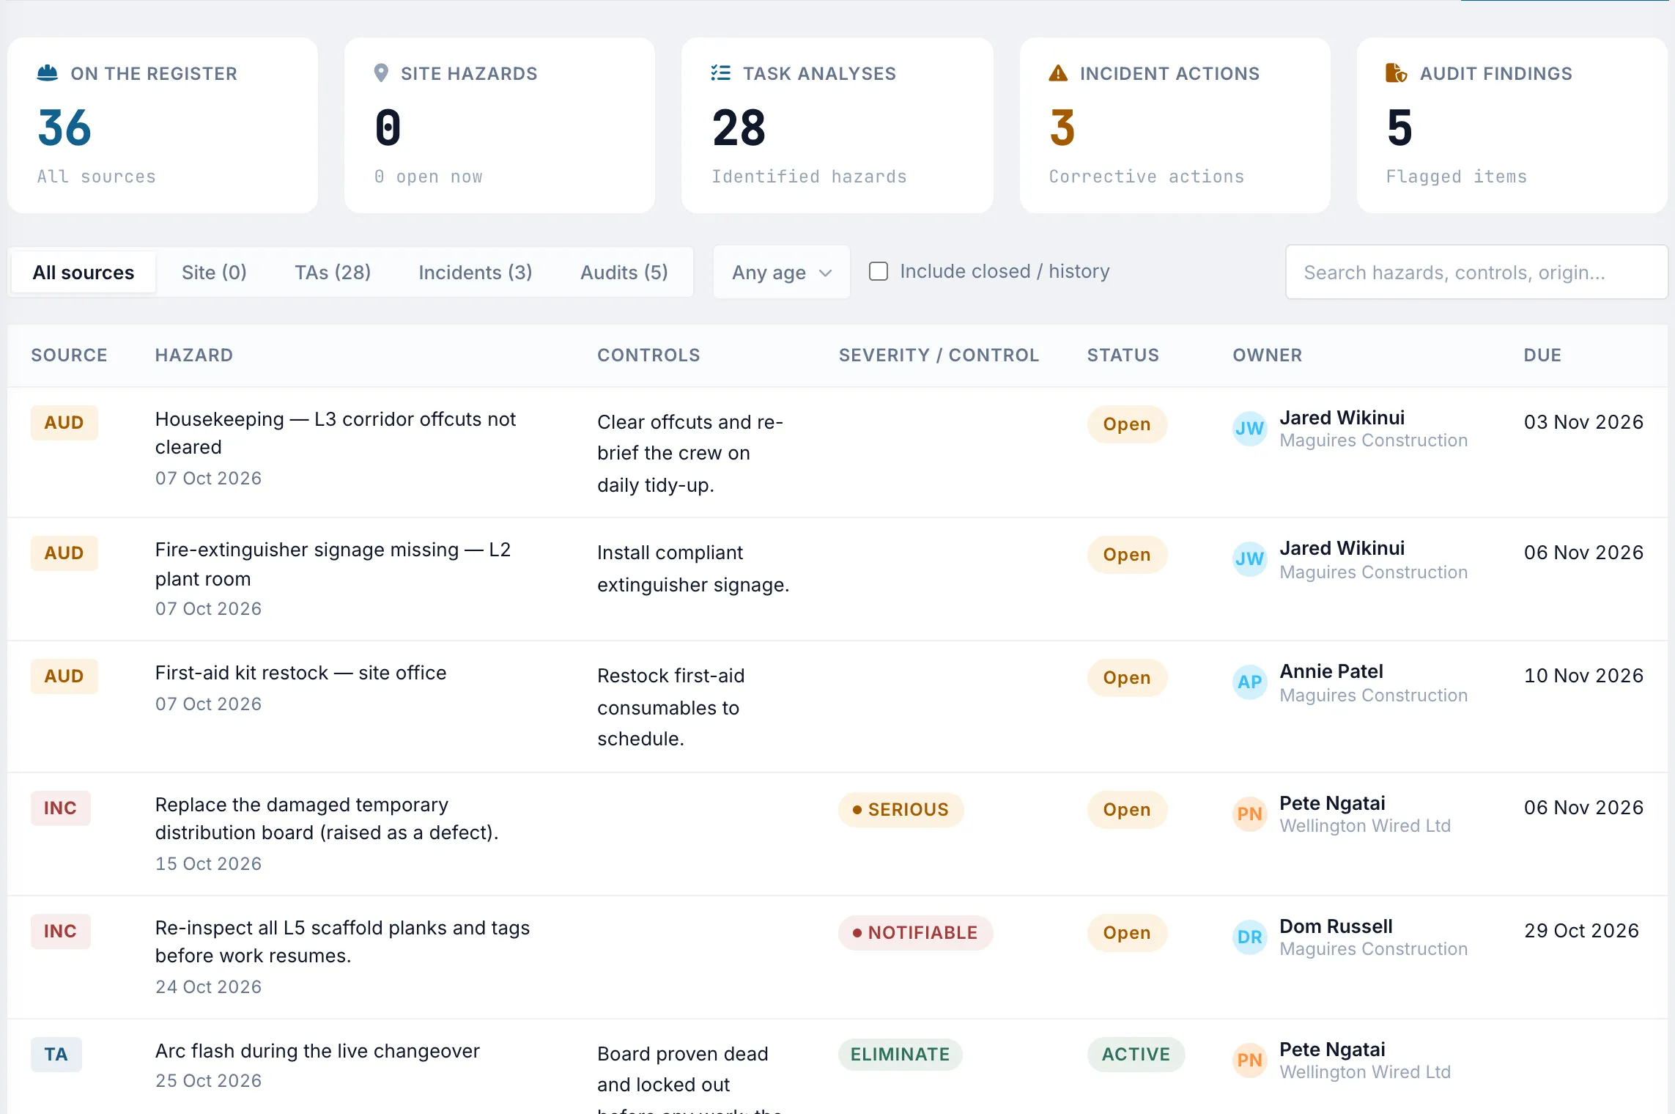Click the location pin icon on Site Hazards card
The image size is (1675, 1114).
pos(381,73)
